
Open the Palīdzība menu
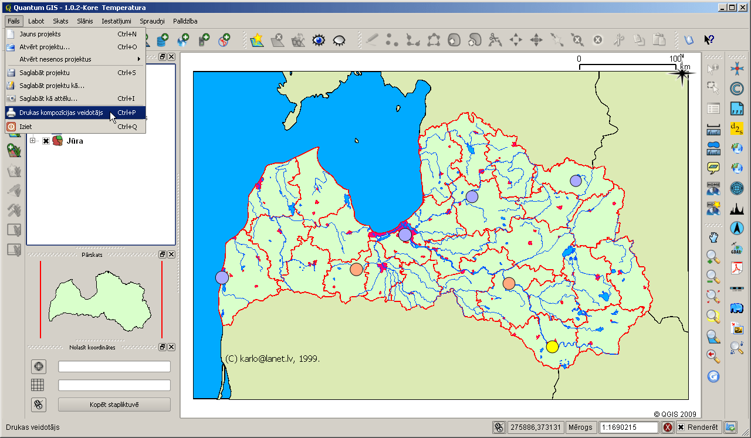(x=185, y=21)
